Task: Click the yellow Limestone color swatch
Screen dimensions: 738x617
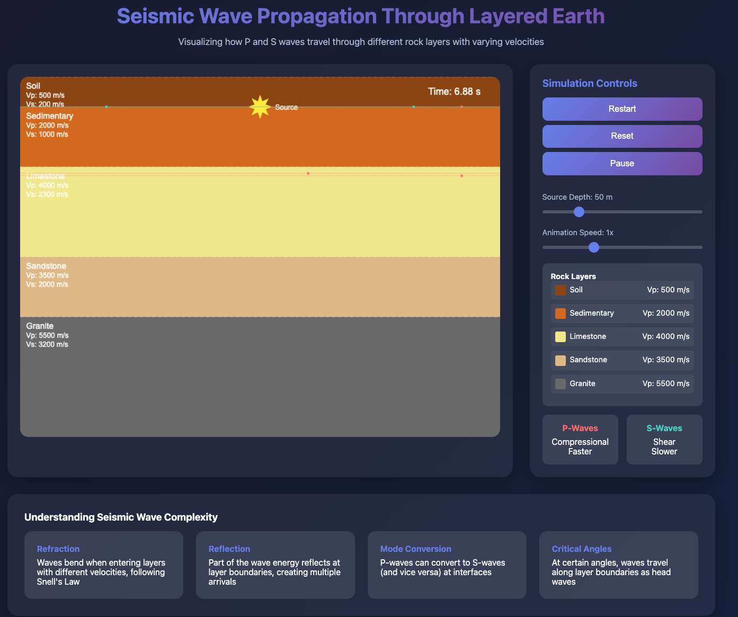Action: click(x=560, y=337)
